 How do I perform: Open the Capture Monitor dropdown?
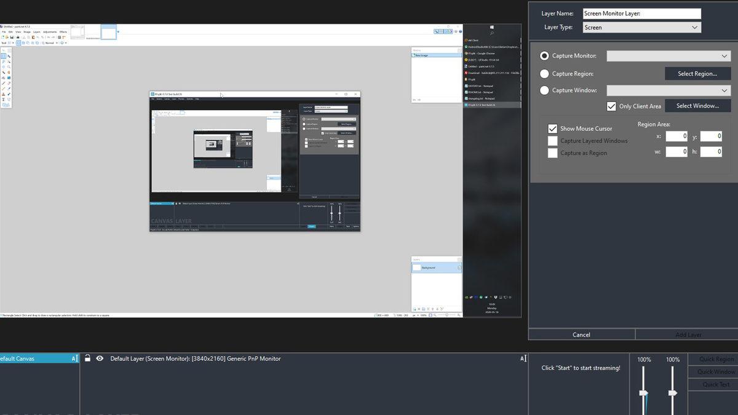pyautogui.click(x=669, y=55)
